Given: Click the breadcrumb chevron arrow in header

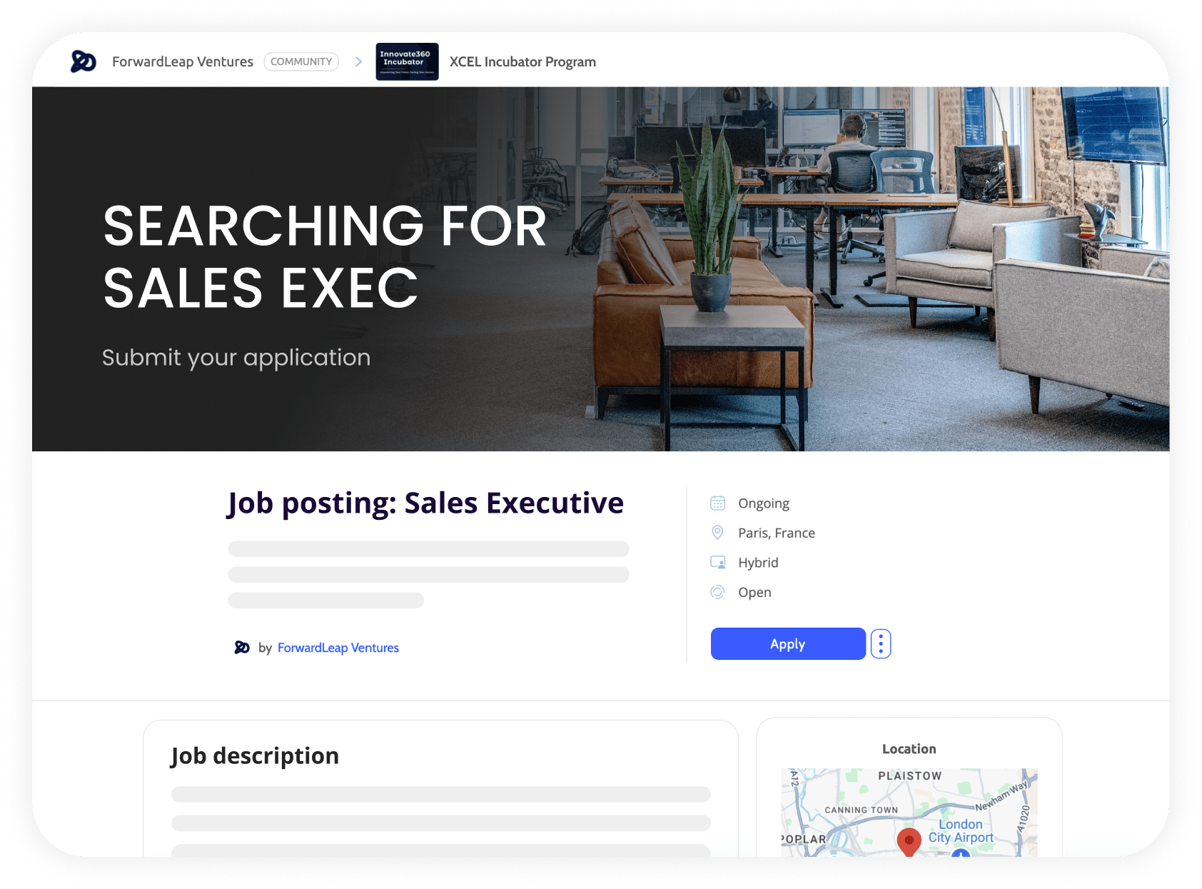Looking at the screenshot, I should (358, 62).
